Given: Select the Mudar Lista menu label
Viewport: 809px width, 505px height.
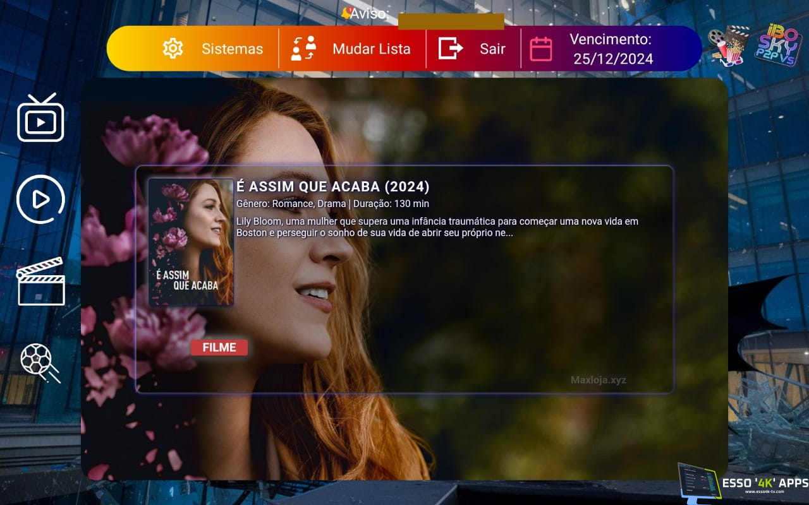Looking at the screenshot, I should (x=371, y=49).
